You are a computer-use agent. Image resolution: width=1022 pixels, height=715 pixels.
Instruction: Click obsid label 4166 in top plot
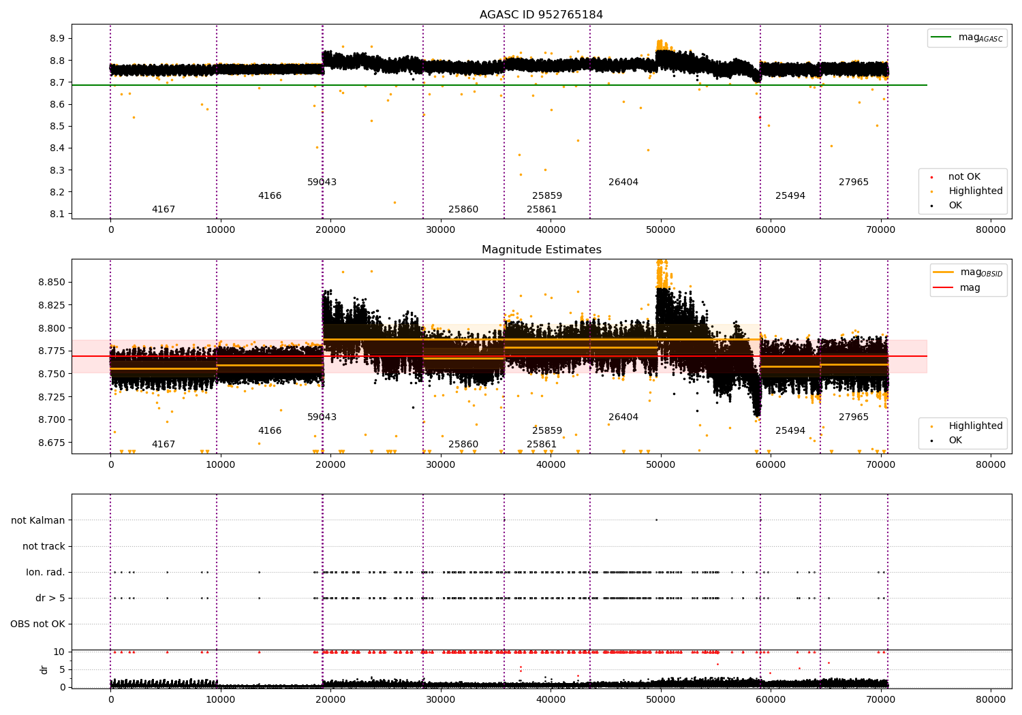pyautogui.click(x=270, y=196)
